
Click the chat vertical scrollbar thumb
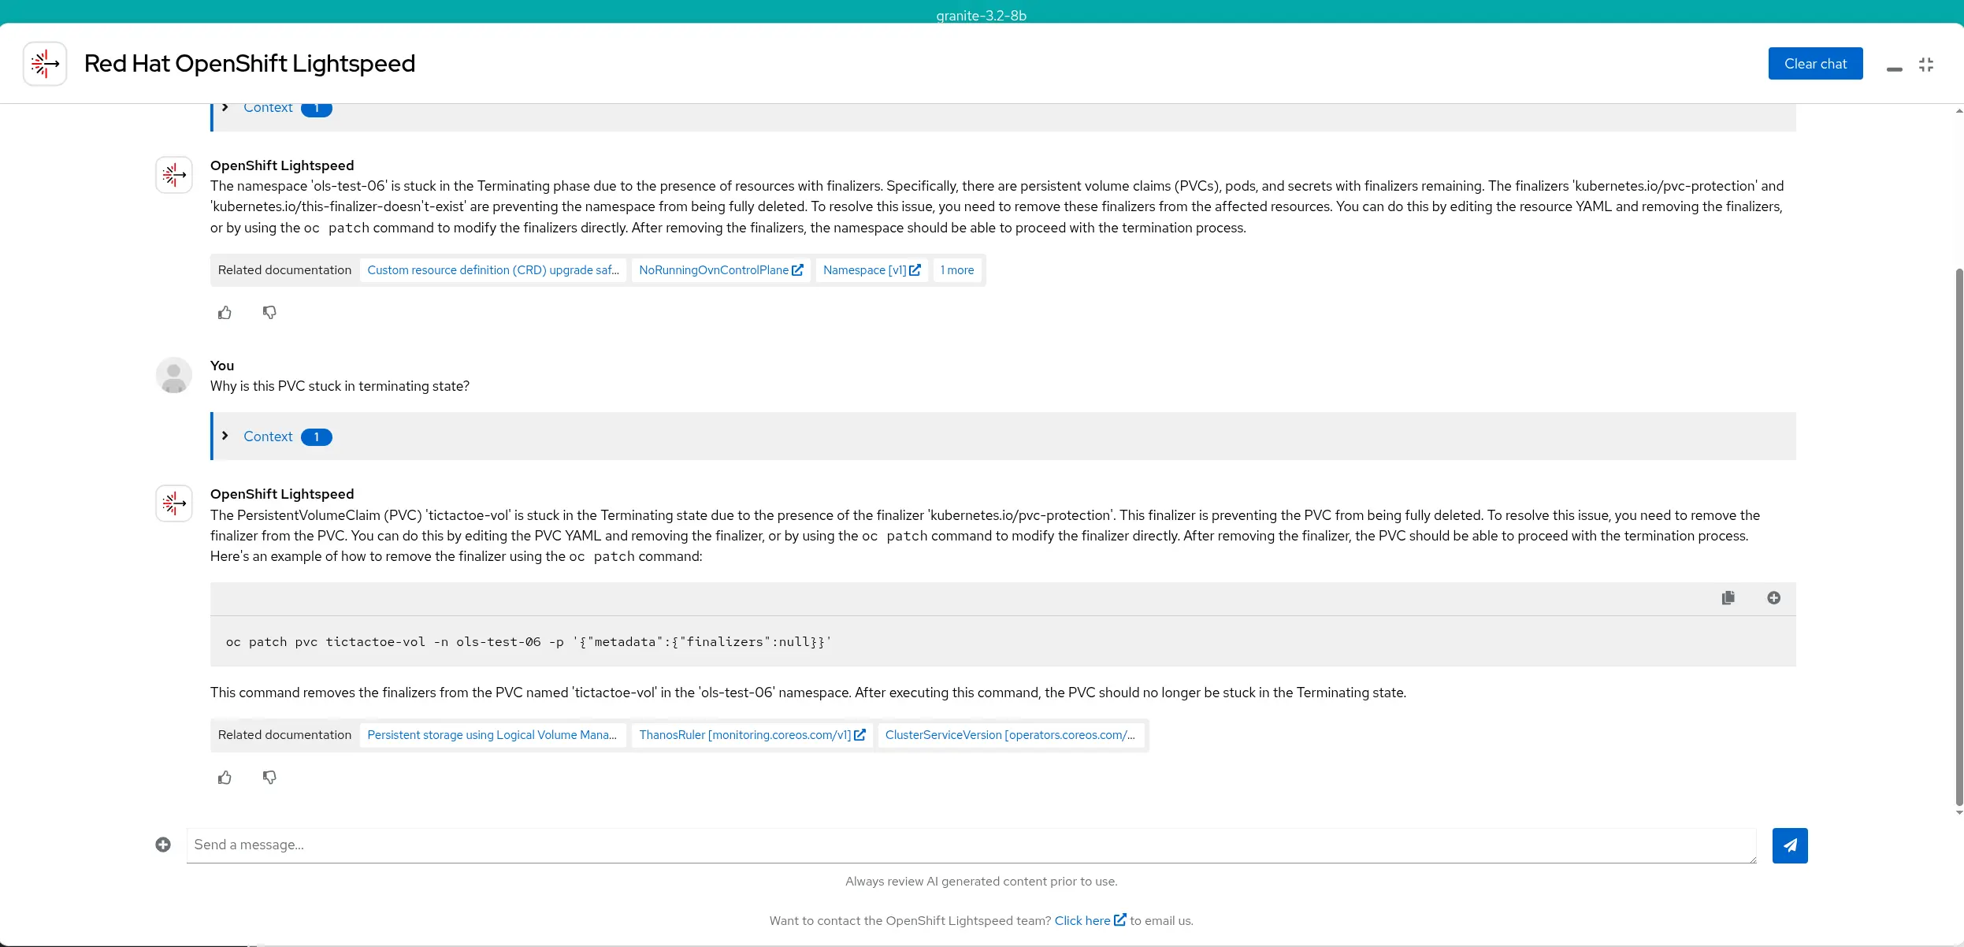pos(1958,537)
